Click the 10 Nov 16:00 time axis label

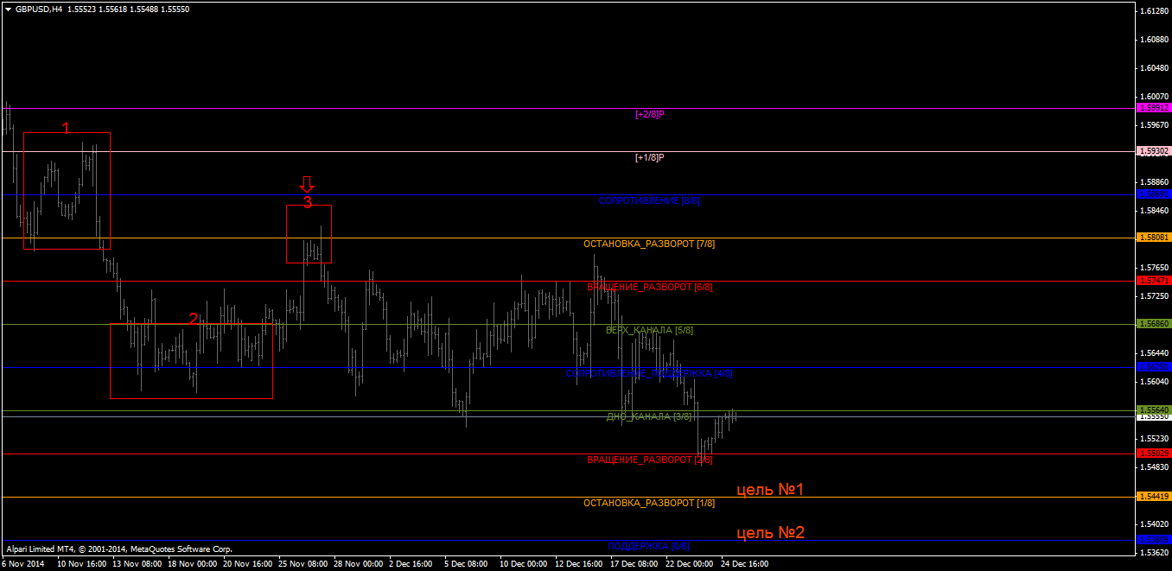(82, 564)
